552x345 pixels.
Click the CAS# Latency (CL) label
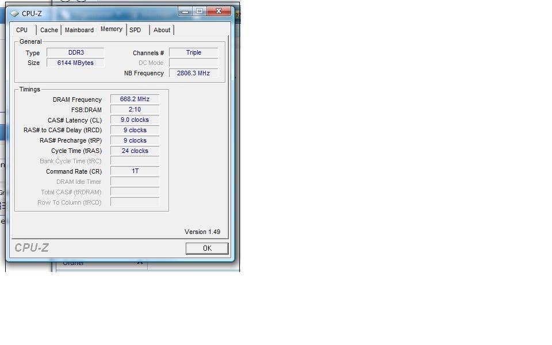[x=75, y=120]
